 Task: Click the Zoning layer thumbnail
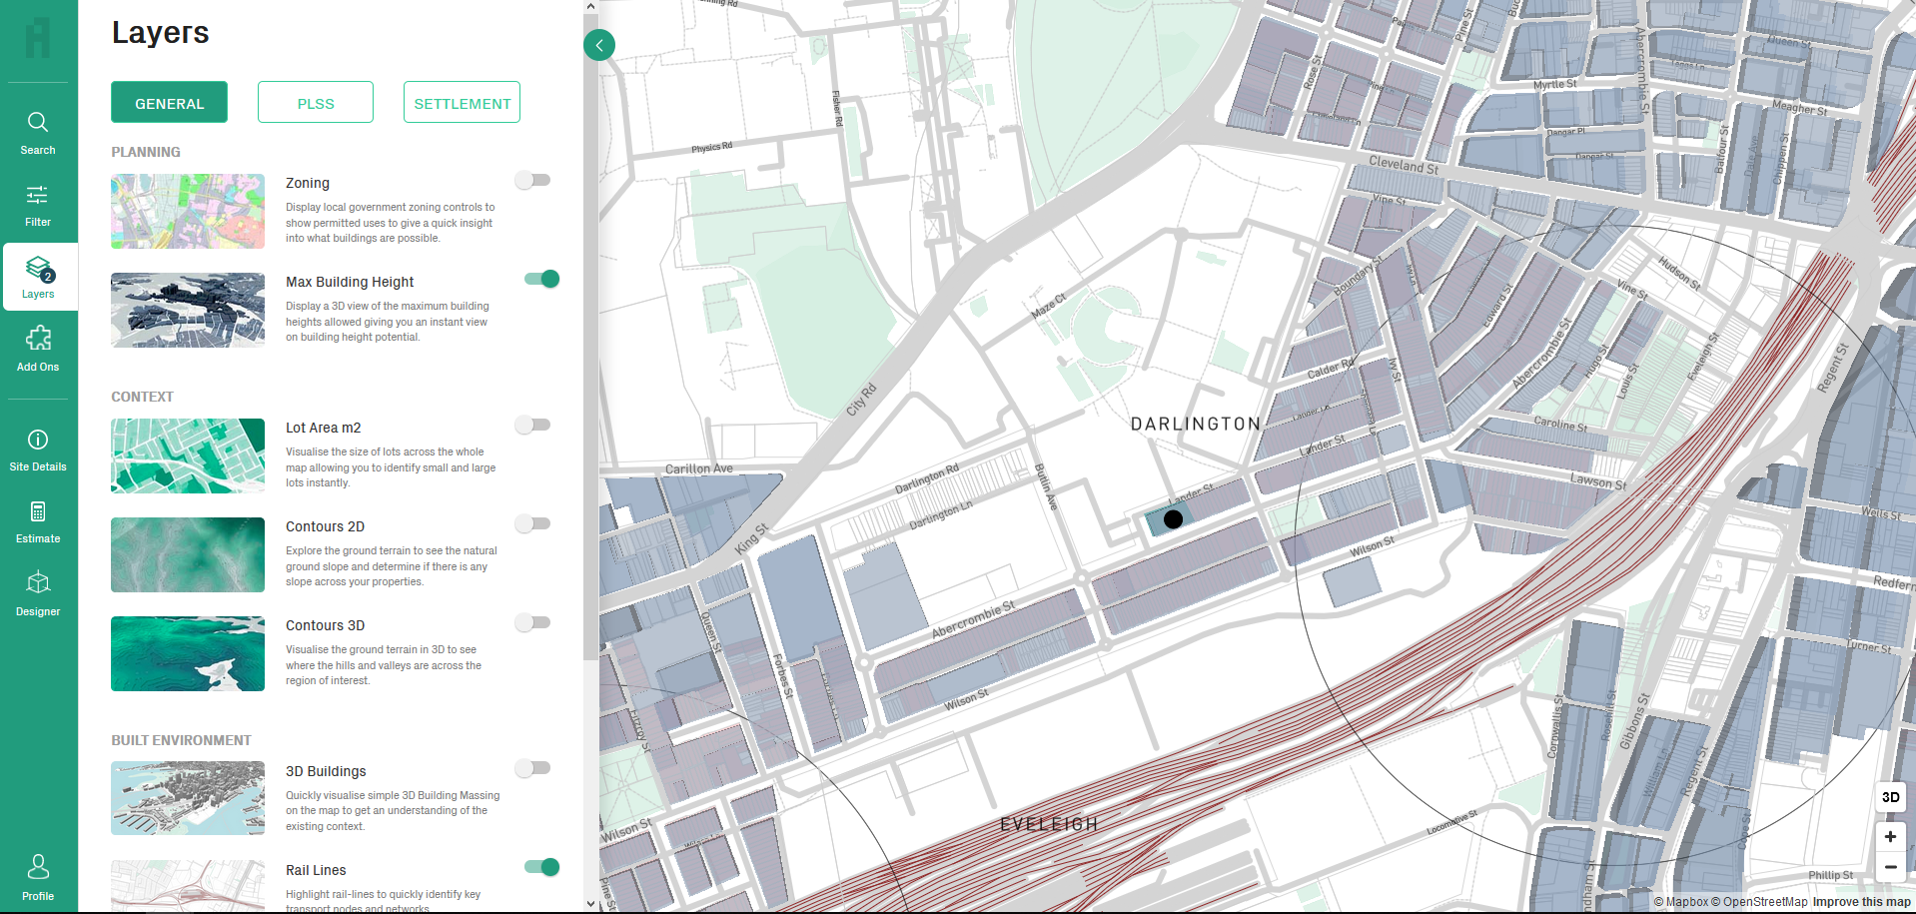[188, 211]
